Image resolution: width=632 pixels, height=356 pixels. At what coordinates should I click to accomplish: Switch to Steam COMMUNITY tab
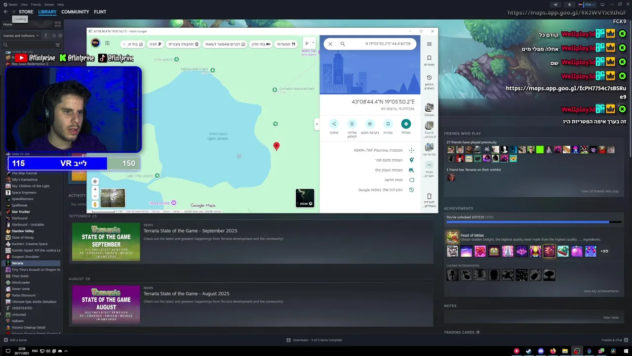point(75,12)
